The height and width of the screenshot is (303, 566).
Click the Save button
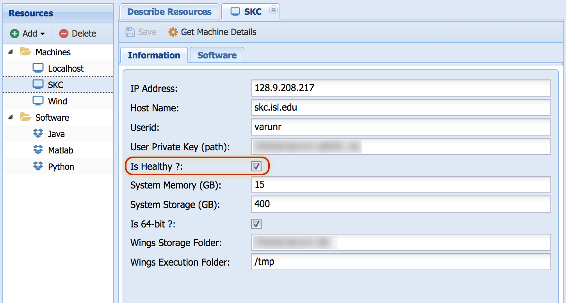(x=141, y=32)
